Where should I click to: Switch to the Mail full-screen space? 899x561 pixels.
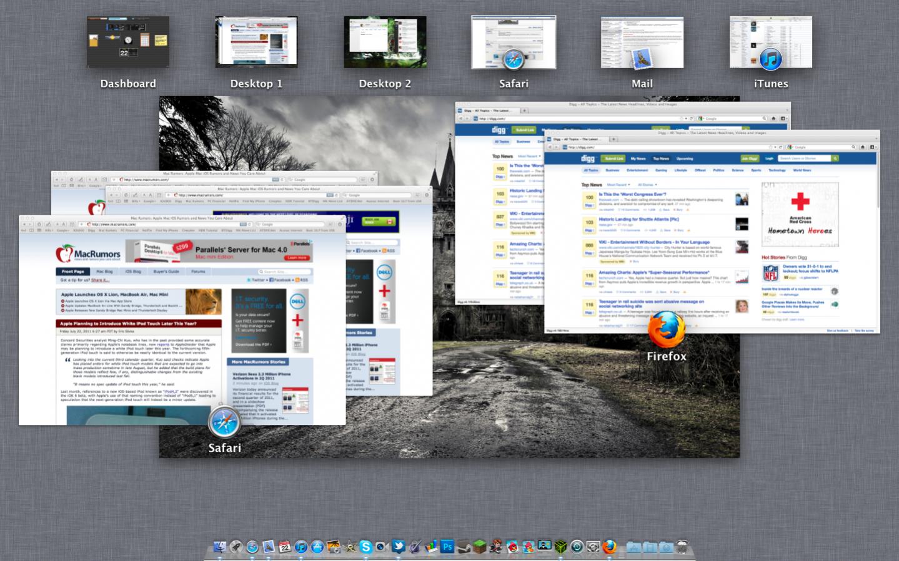pos(642,42)
